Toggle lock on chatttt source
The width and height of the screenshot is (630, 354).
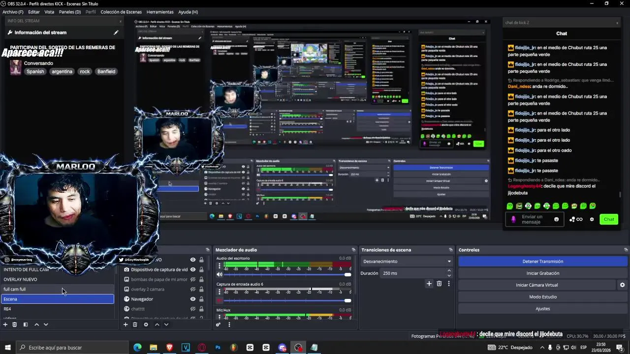pyautogui.click(x=201, y=309)
